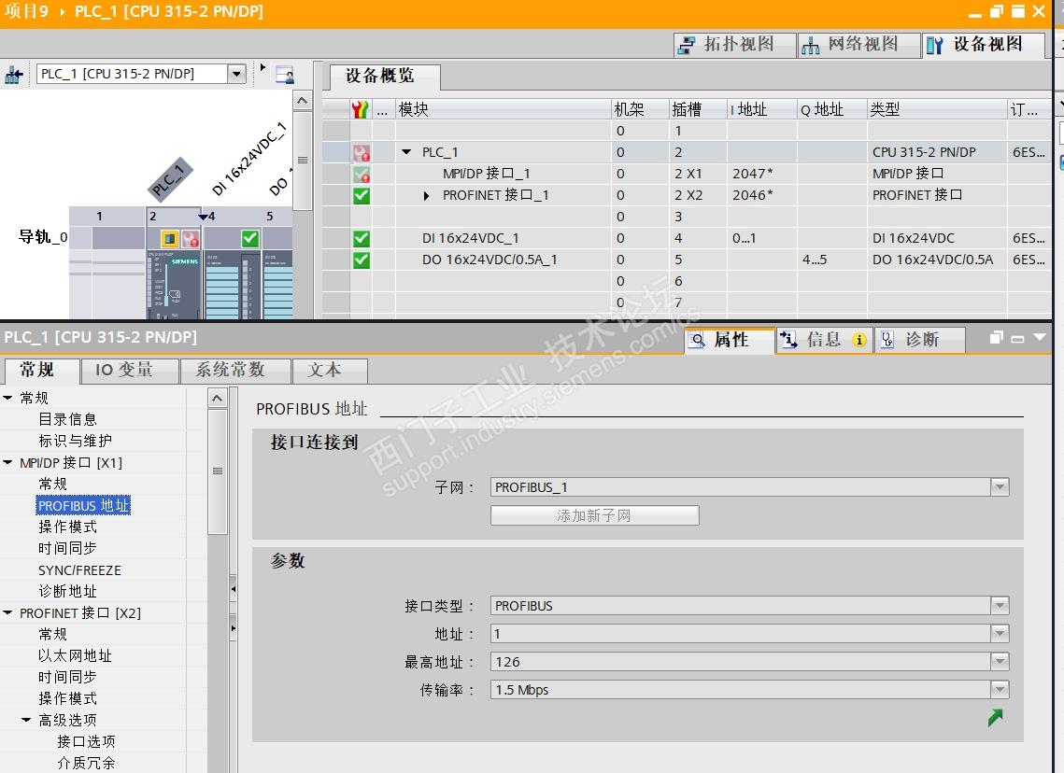This screenshot has width=1064, height=773.
Task: Click the red error icon in rack slot 2
Action: [191, 239]
